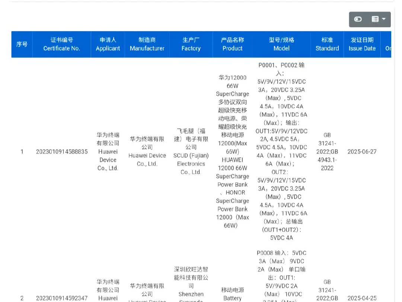The height and width of the screenshot is (302, 402).
Task: Click row 1 applicant Huawei Device cell
Action: click(108, 151)
